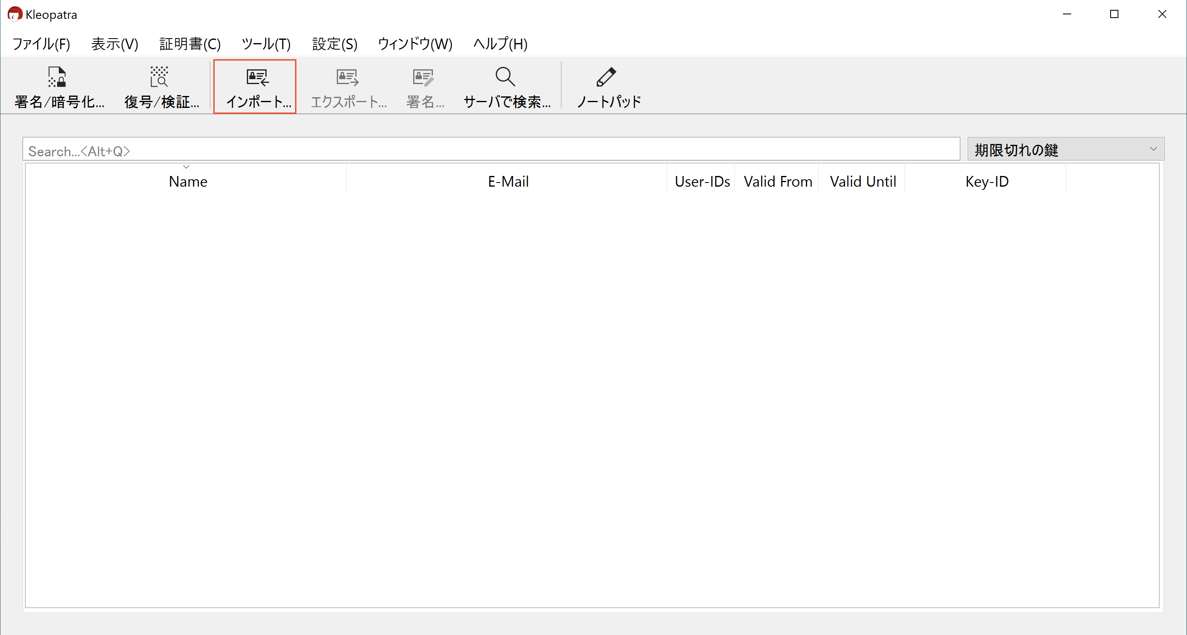Open the 証明書(C) menu
The width and height of the screenshot is (1187, 635).
(x=189, y=44)
